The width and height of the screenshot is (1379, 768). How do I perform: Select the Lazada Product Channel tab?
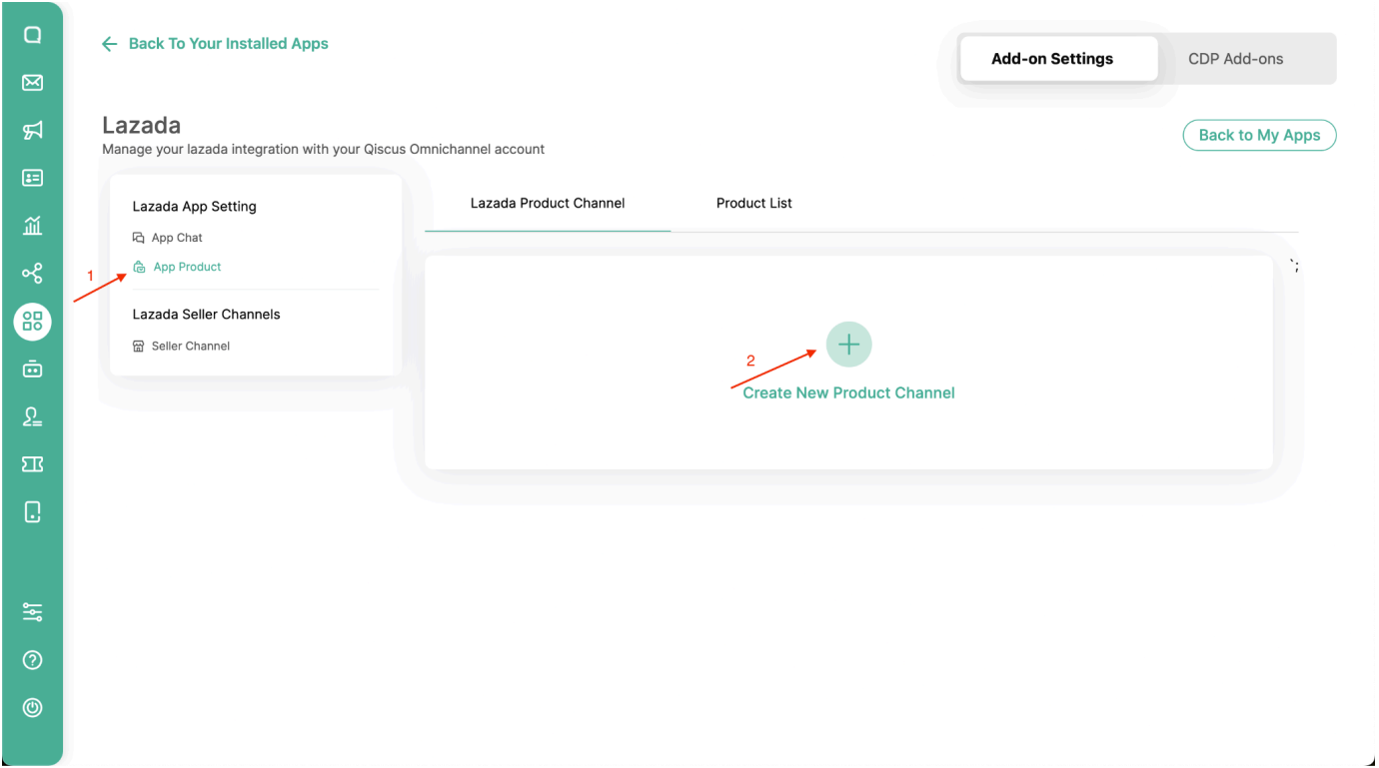click(x=548, y=204)
